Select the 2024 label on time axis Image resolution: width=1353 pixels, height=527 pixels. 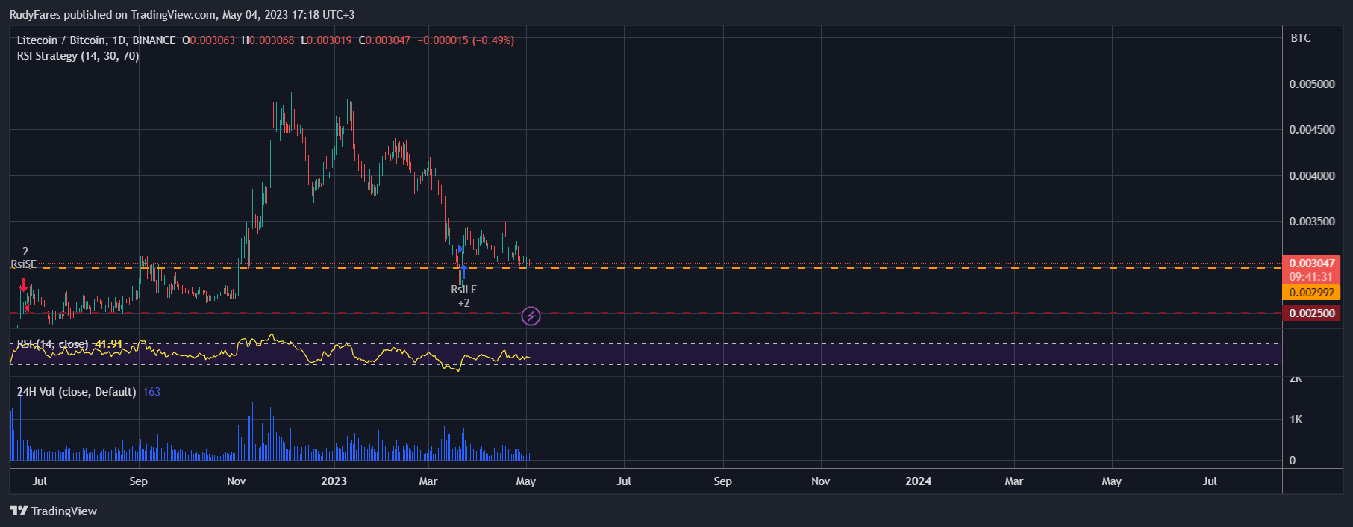click(918, 481)
